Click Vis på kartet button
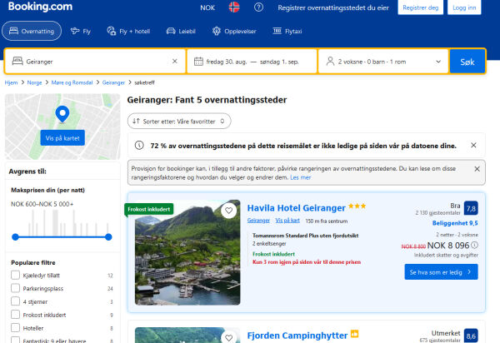500x343 pixels. tap(62, 138)
